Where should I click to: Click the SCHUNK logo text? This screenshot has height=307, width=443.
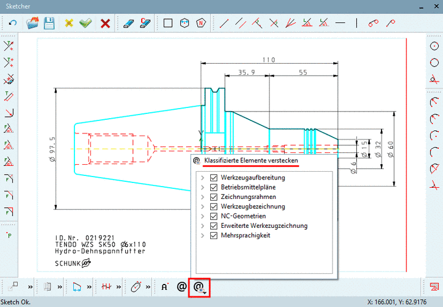point(68,263)
